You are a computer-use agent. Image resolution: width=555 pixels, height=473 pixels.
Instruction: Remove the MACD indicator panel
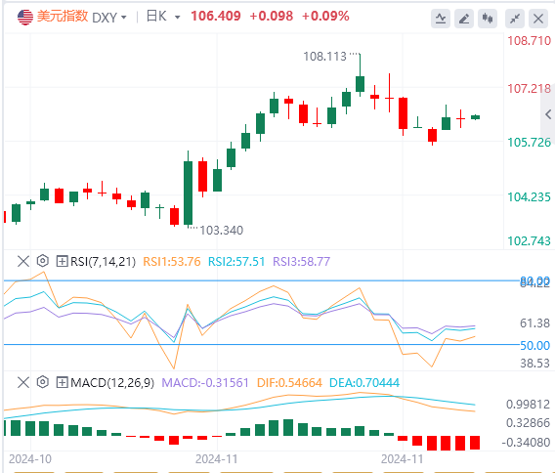point(23,383)
